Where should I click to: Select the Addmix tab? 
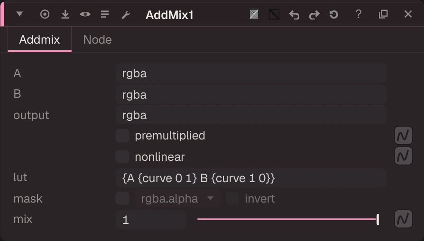coord(39,39)
